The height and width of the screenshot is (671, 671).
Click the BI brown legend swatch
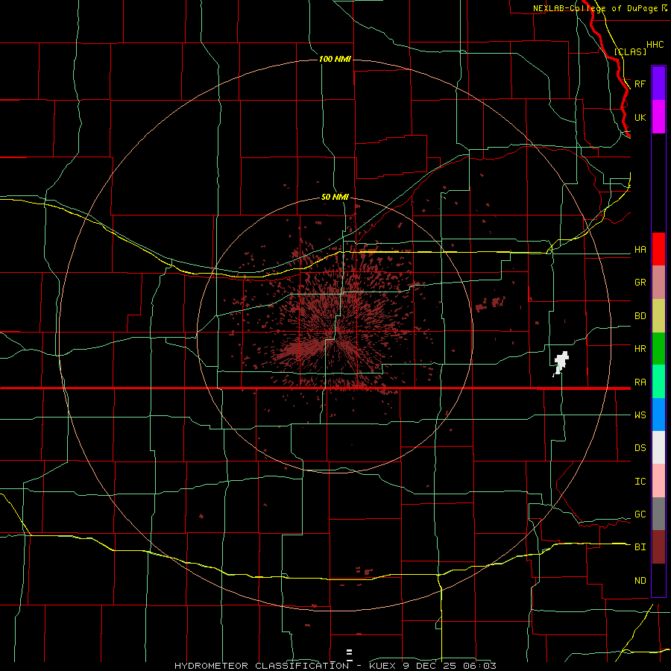pyautogui.click(x=658, y=547)
